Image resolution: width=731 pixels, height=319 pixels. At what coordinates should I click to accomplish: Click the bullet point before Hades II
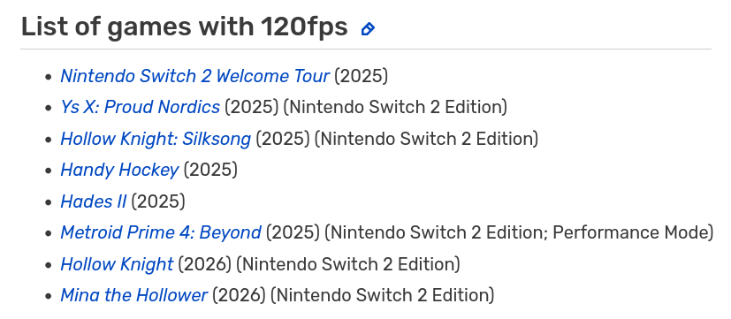click(48, 202)
